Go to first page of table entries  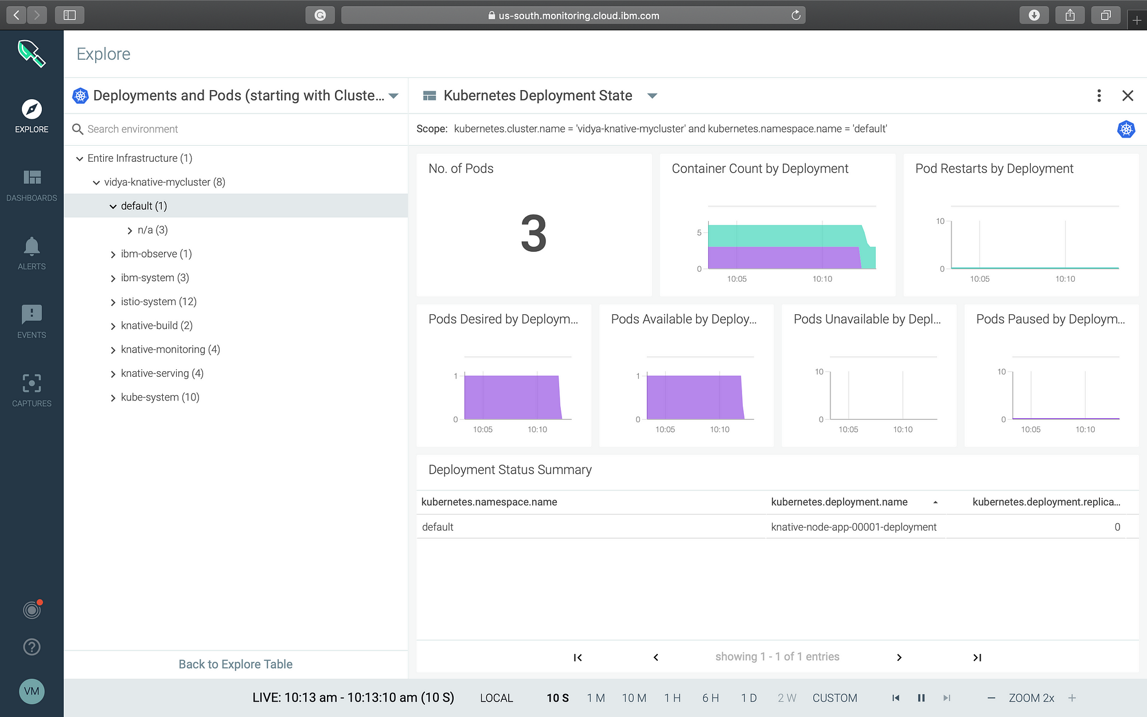coord(578,657)
